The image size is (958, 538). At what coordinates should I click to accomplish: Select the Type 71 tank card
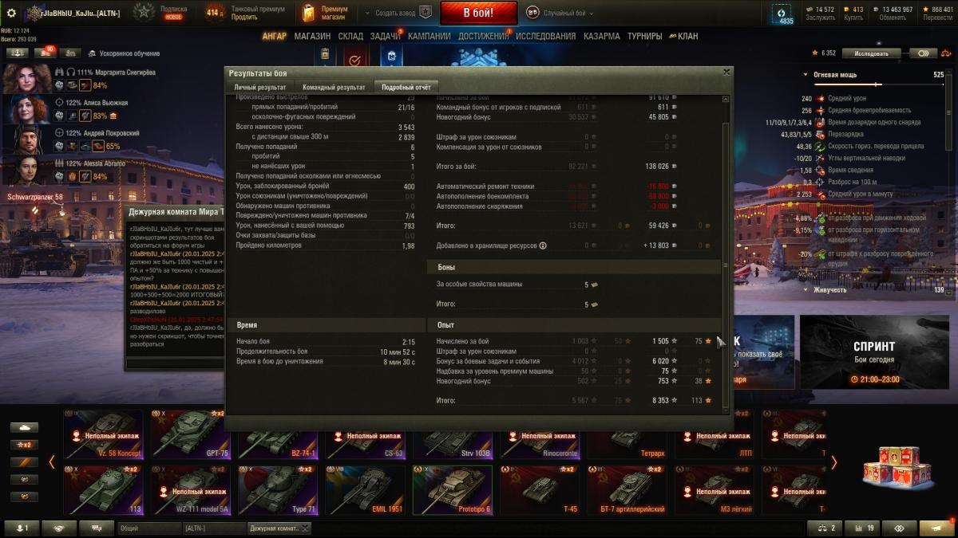(277, 489)
